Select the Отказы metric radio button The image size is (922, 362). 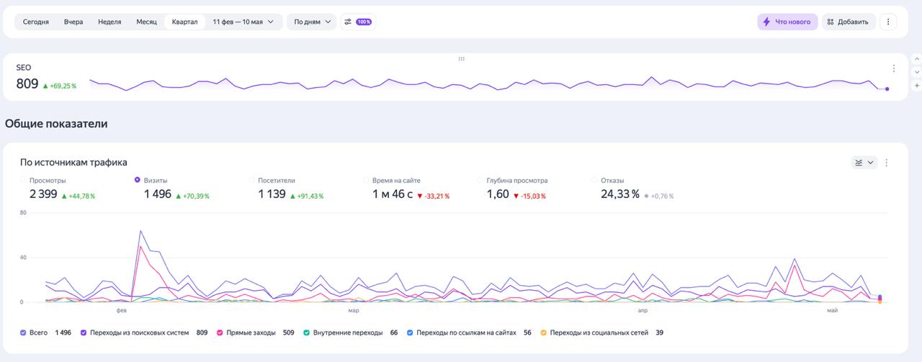594,180
